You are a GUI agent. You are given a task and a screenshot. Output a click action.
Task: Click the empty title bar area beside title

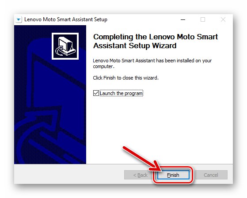(142, 19)
